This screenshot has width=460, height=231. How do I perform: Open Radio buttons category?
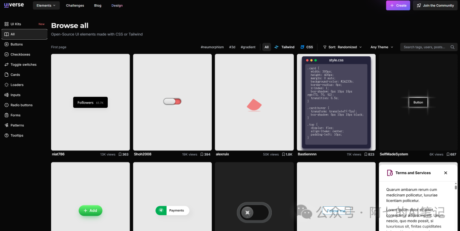tap(24, 105)
